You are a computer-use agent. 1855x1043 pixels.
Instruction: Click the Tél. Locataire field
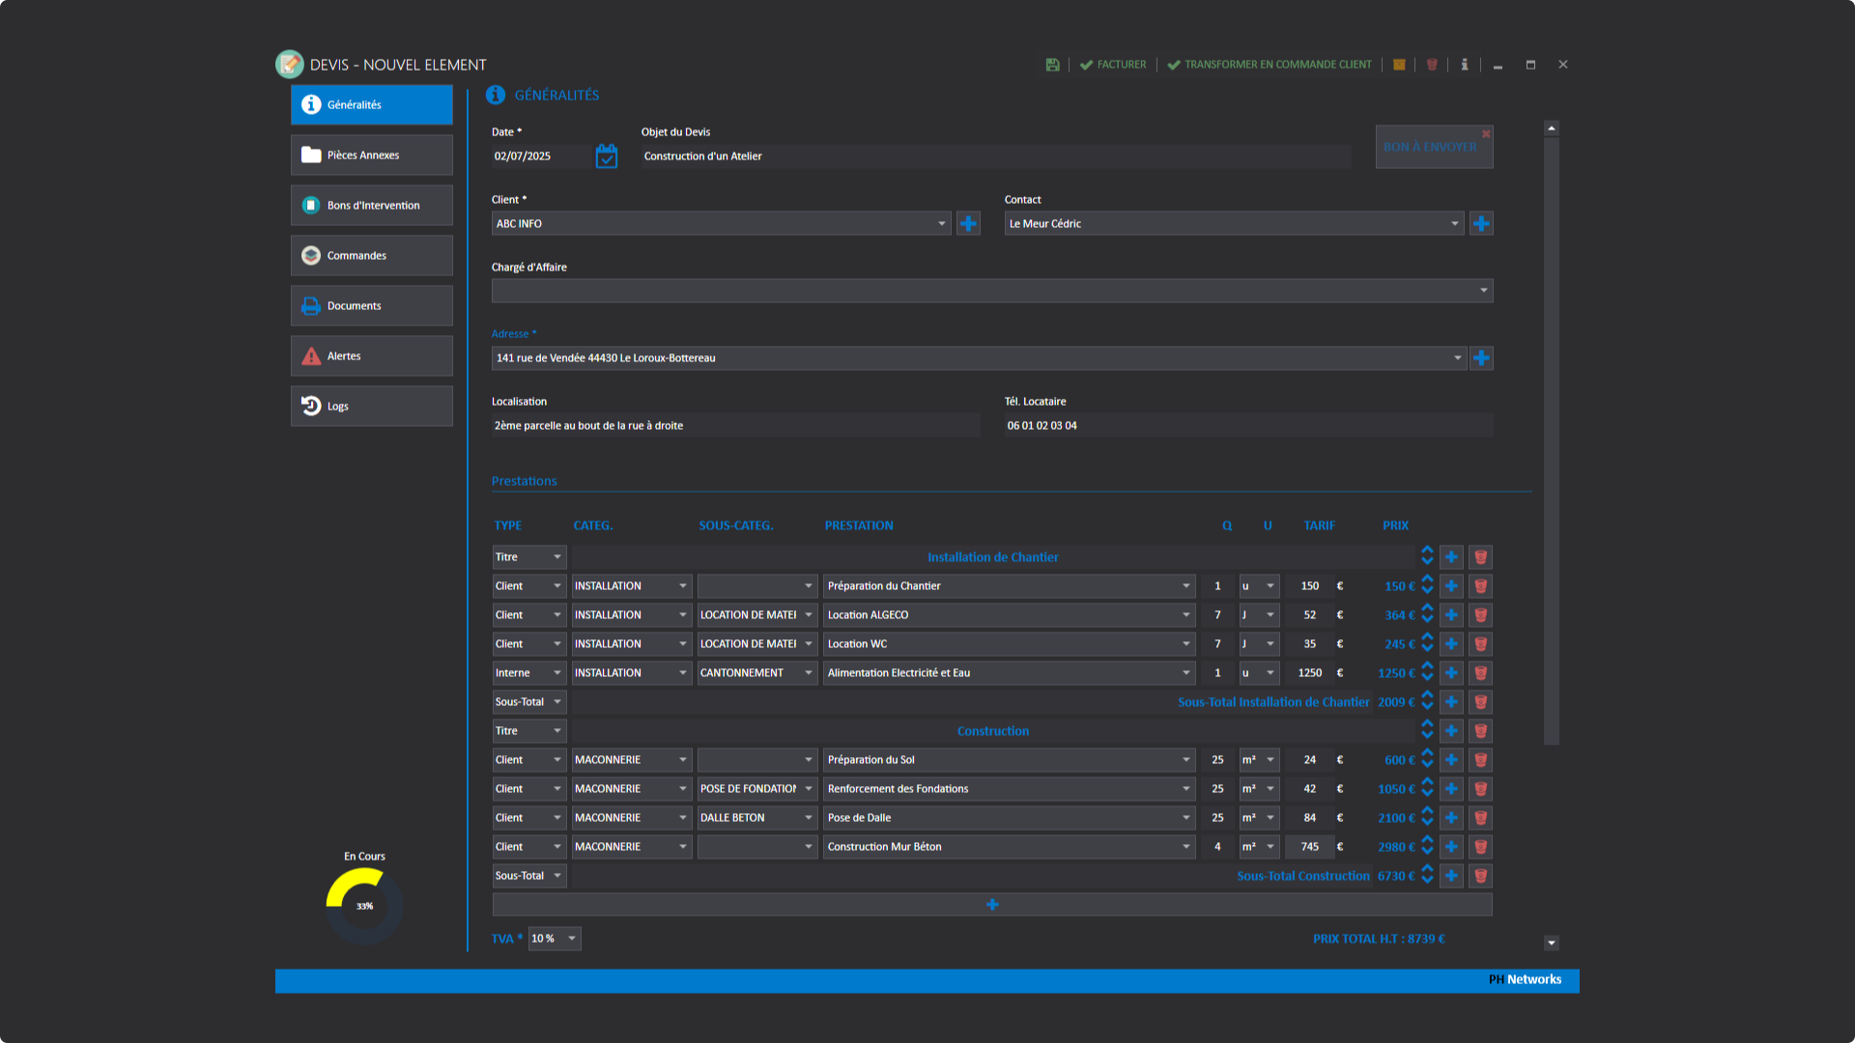click(1249, 426)
